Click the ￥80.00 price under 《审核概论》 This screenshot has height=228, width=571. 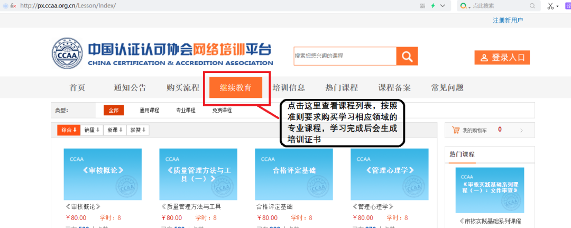pos(76,218)
